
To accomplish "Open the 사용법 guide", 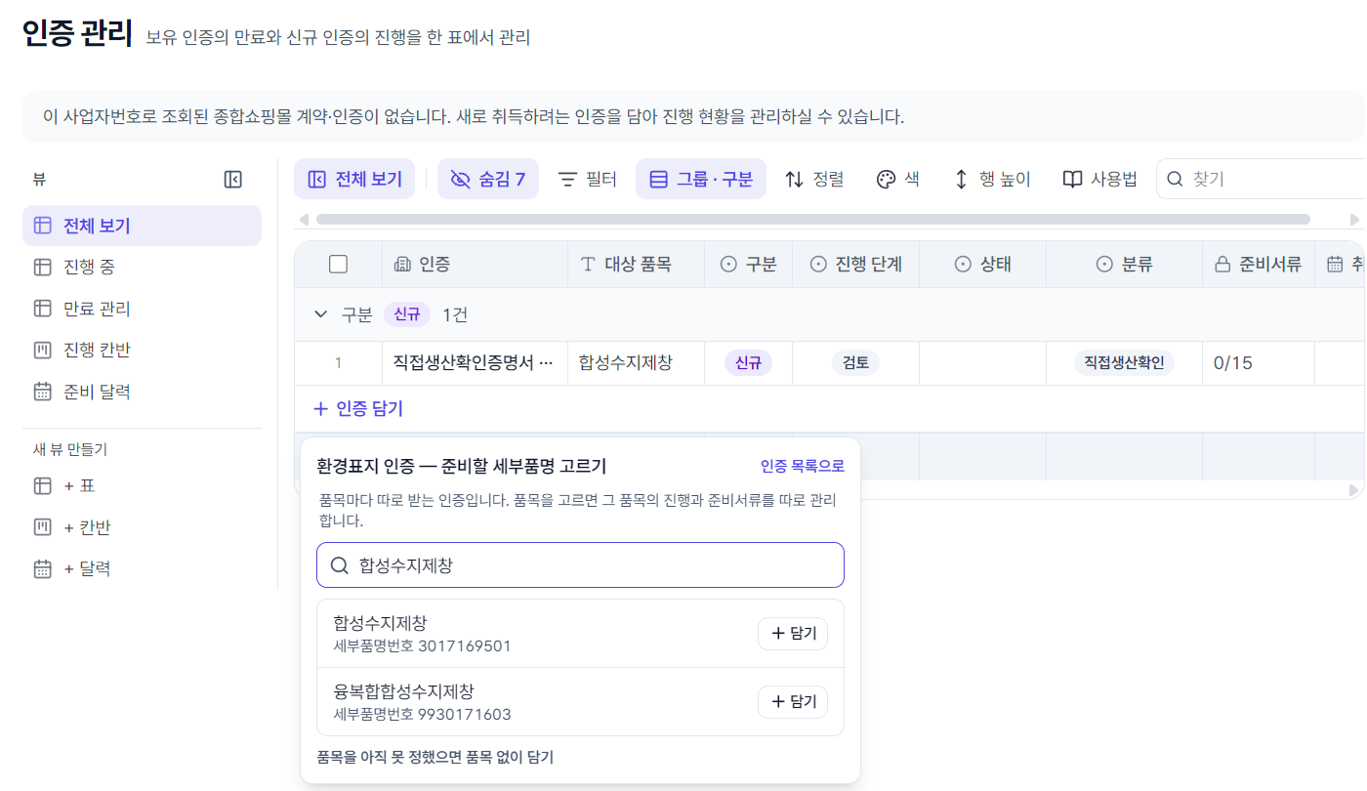I will pyautogui.click(x=1100, y=179).
